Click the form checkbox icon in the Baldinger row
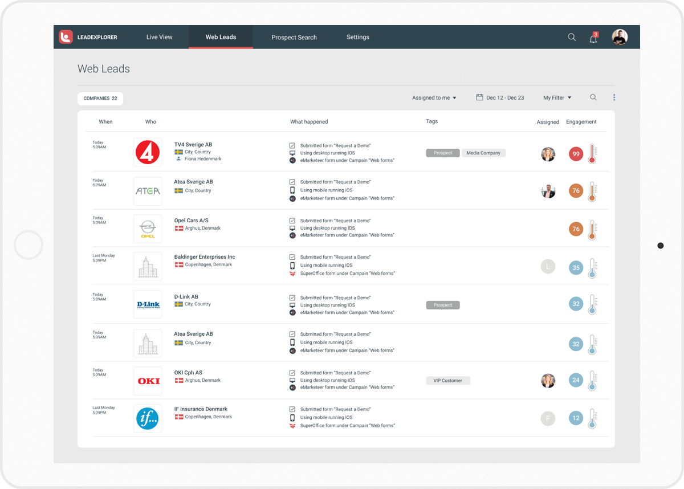Image resolution: width=684 pixels, height=489 pixels. click(292, 257)
